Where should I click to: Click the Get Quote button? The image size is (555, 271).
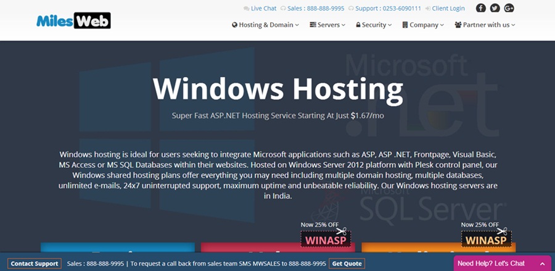tap(347, 264)
